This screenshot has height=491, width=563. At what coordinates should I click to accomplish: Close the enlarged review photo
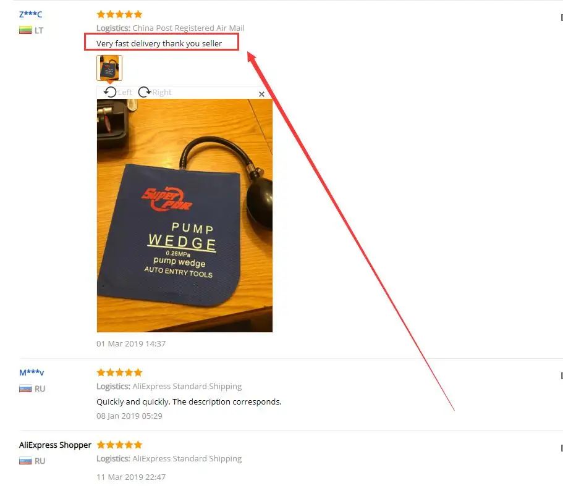pos(262,94)
